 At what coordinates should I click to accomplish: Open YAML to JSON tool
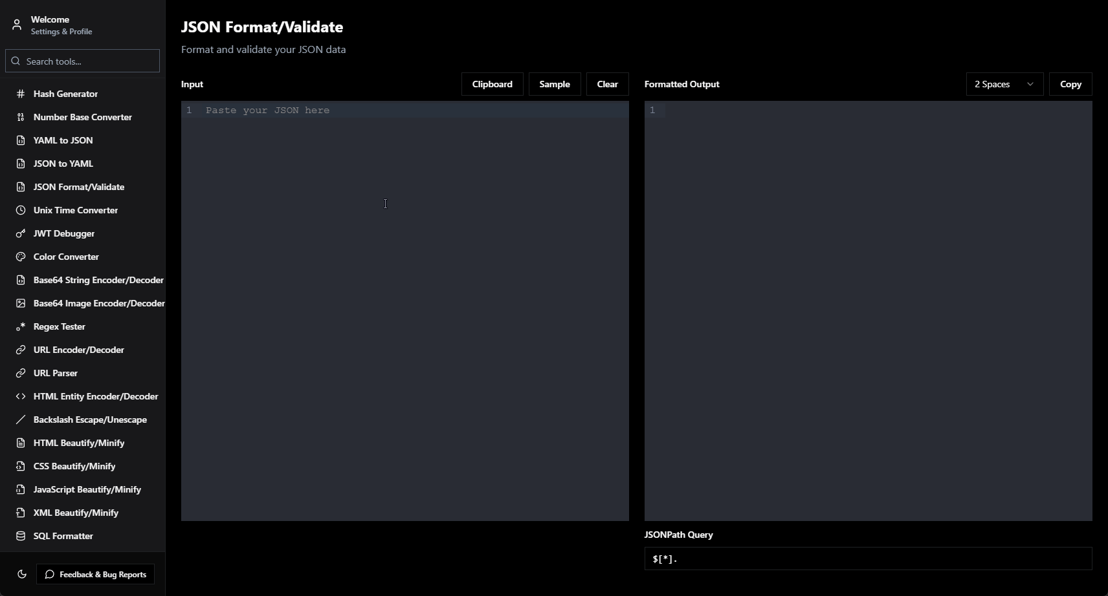point(63,140)
